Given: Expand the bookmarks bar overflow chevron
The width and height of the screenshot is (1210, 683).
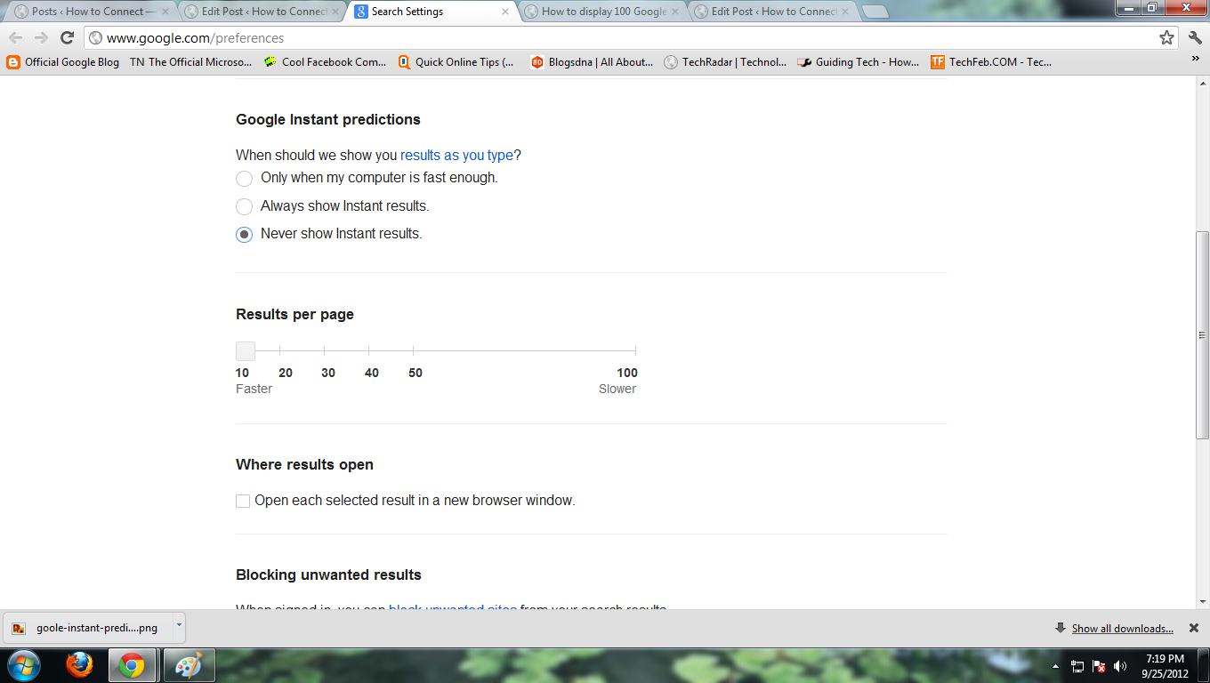Looking at the screenshot, I should pos(1195,59).
